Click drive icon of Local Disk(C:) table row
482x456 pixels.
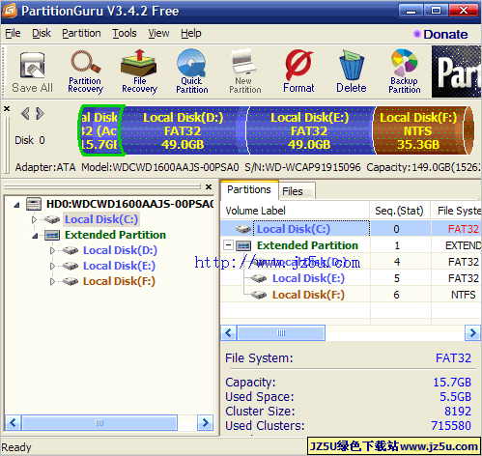(x=243, y=229)
